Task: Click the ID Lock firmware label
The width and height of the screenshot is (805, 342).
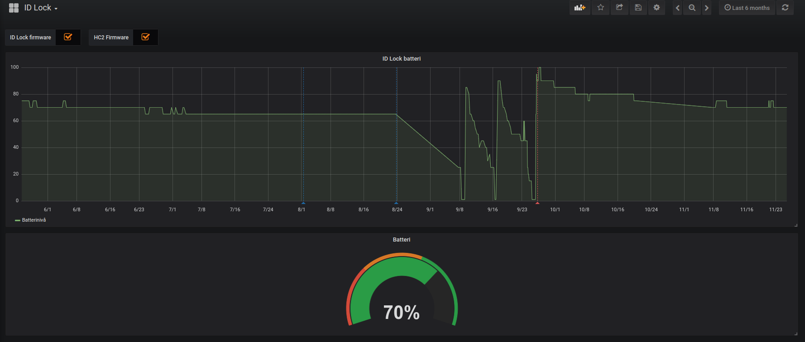Action: 30,38
